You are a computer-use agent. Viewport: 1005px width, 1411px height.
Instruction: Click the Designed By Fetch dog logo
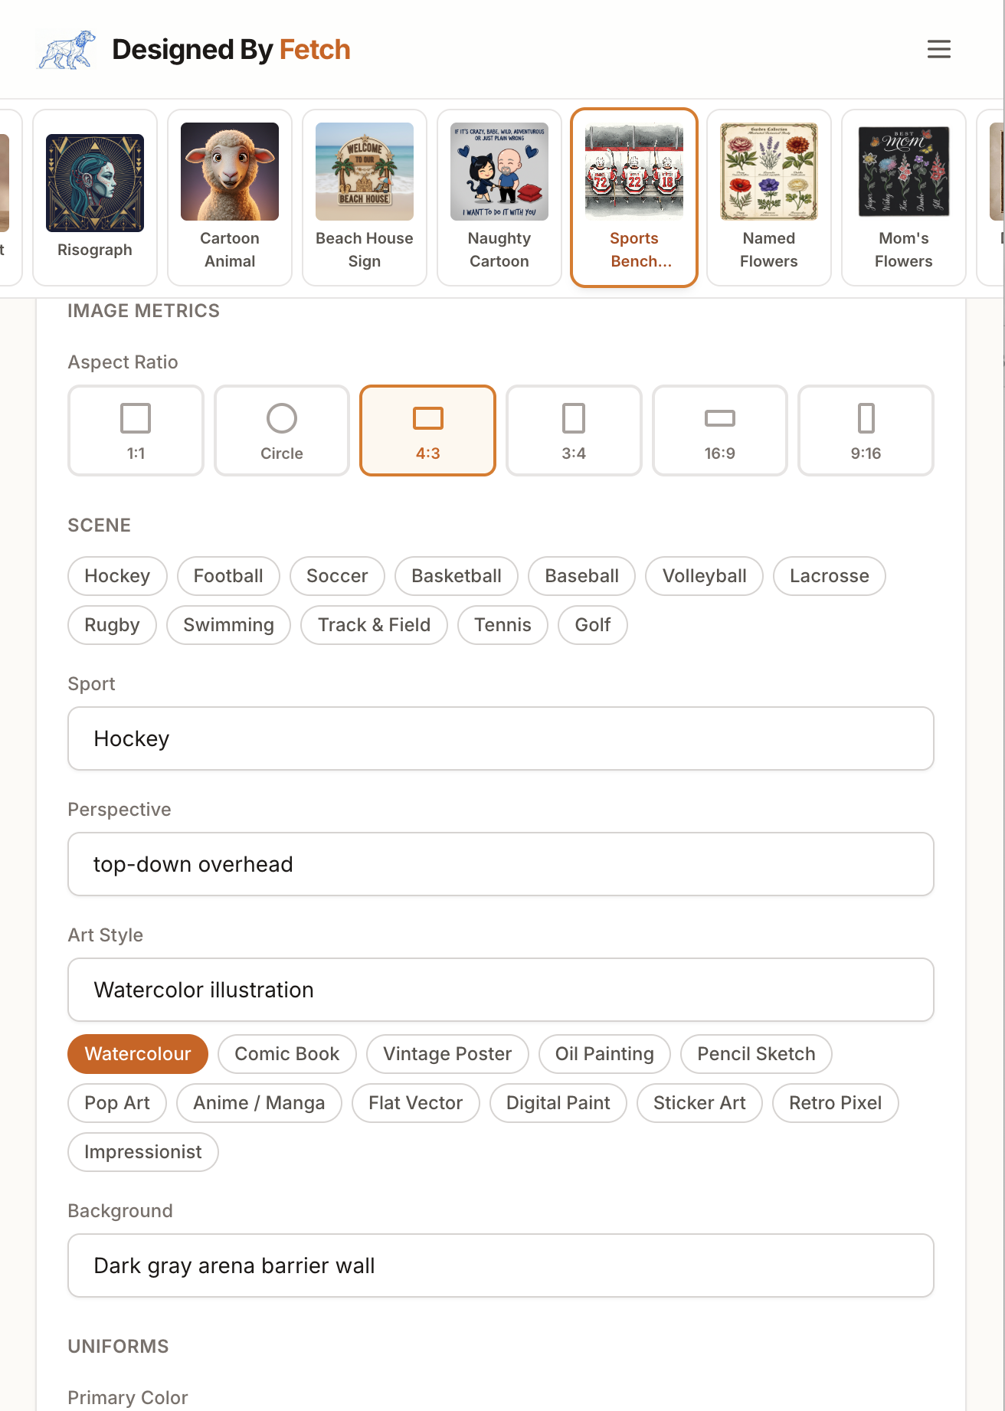point(67,50)
